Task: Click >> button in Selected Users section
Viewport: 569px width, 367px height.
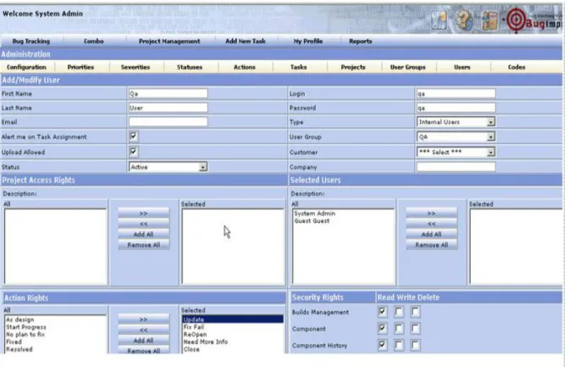Action: click(431, 214)
